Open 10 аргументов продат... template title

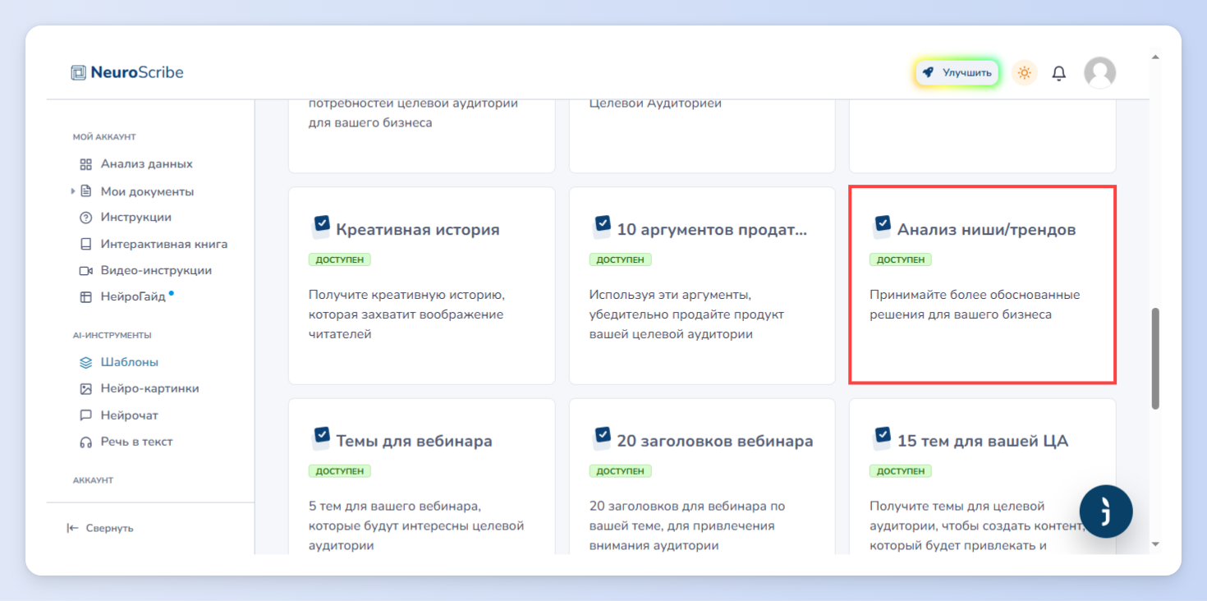pos(712,230)
